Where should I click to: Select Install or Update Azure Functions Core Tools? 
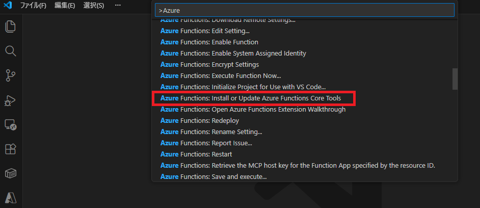pos(251,98)
